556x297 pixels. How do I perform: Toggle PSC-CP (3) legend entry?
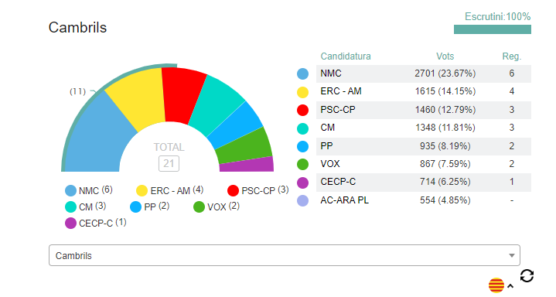coord(258,190)
